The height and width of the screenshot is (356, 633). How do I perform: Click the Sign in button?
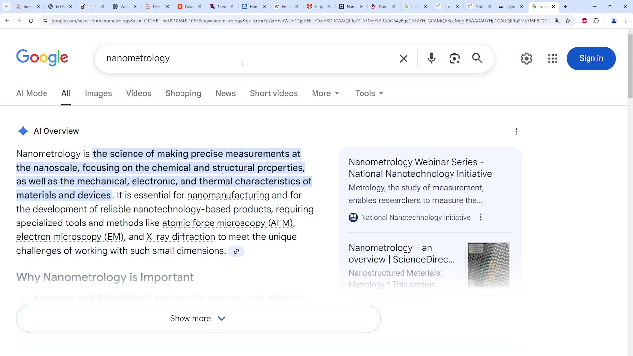tap(591, 58)
